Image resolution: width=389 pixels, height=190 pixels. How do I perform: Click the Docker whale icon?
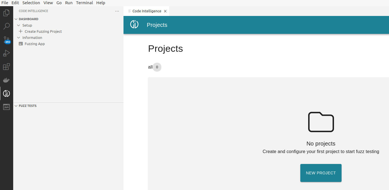(x=6, y=80)
